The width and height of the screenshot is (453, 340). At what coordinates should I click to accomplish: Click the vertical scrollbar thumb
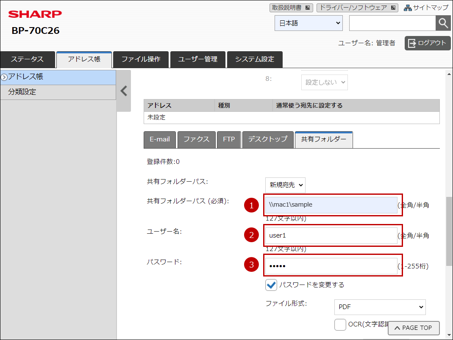449,231
